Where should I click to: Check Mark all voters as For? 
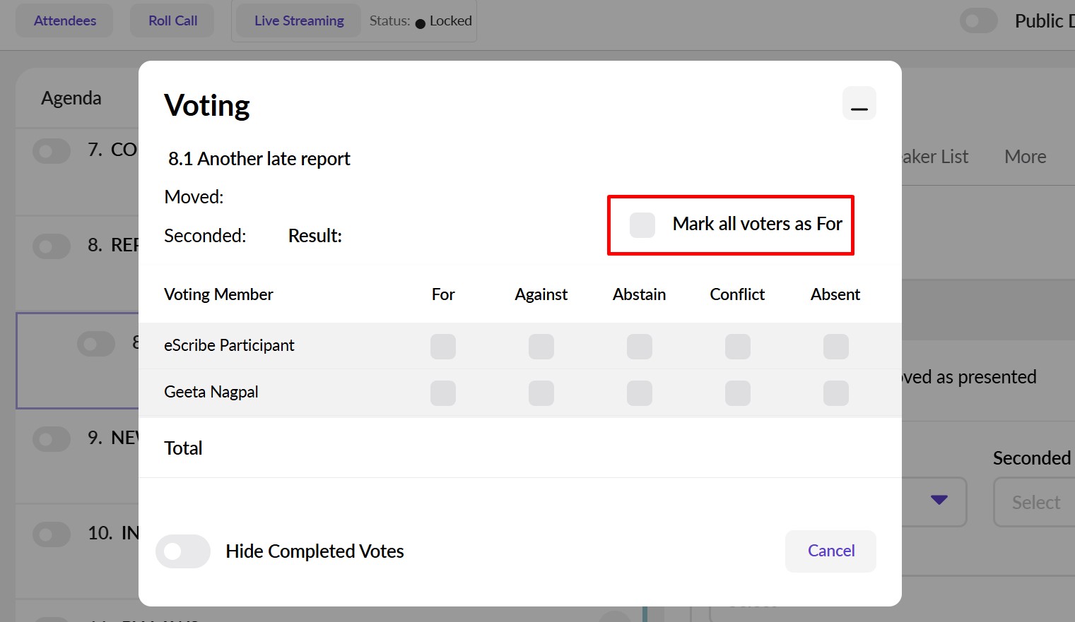coord(642,225)
